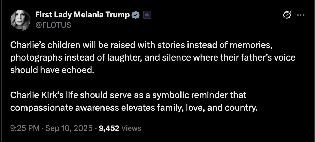Click the gray verified checkmark badge
The width and height of the screenshot is (315, 142).
pos(136,15)
